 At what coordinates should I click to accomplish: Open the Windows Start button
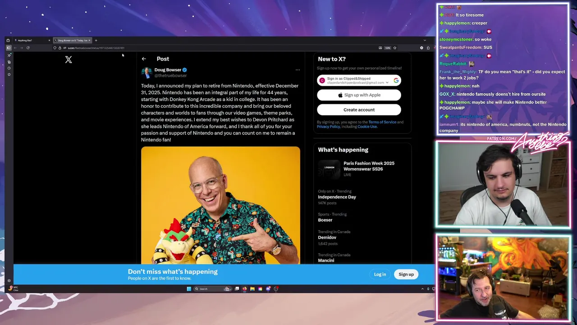coord(189,289)
